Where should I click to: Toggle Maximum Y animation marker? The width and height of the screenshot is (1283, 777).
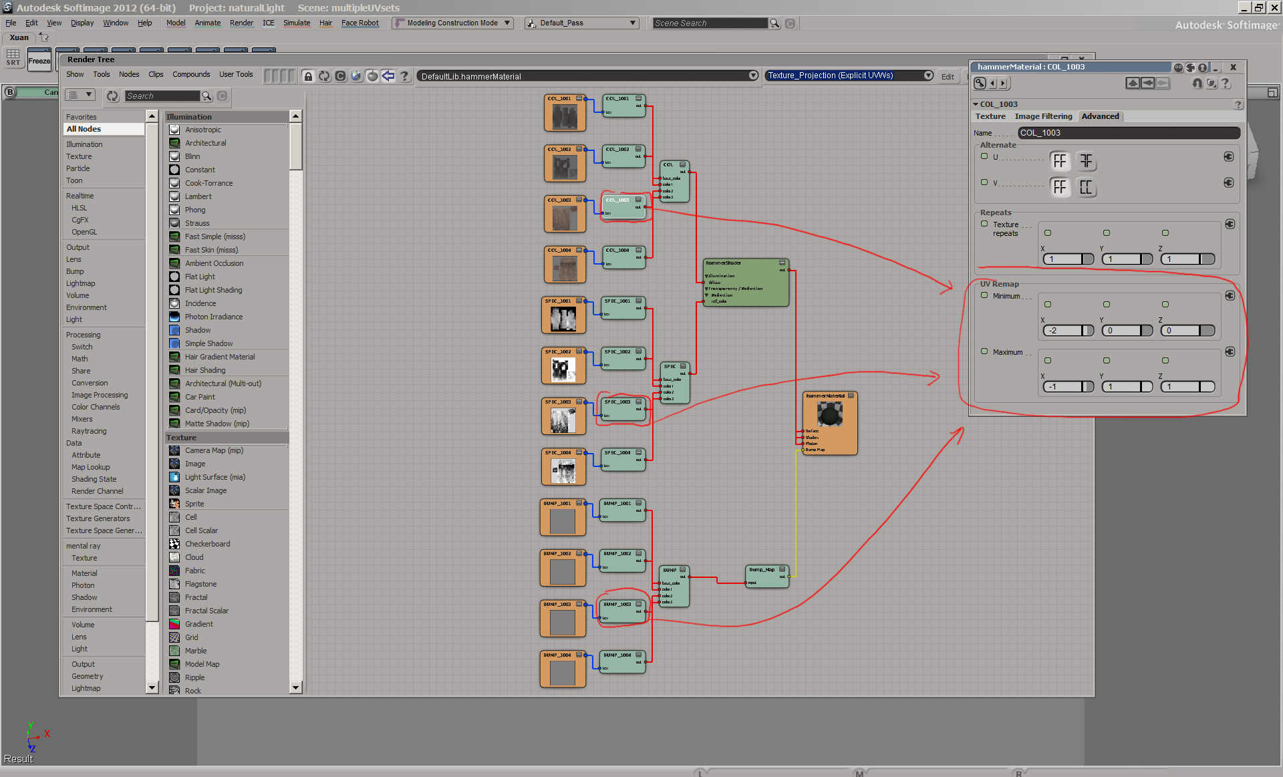pyautogui.click(x=1107, y=361)
